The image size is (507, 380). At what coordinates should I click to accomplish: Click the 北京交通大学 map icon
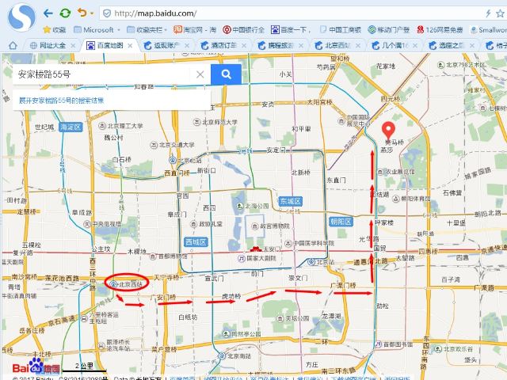pos(154,145)
